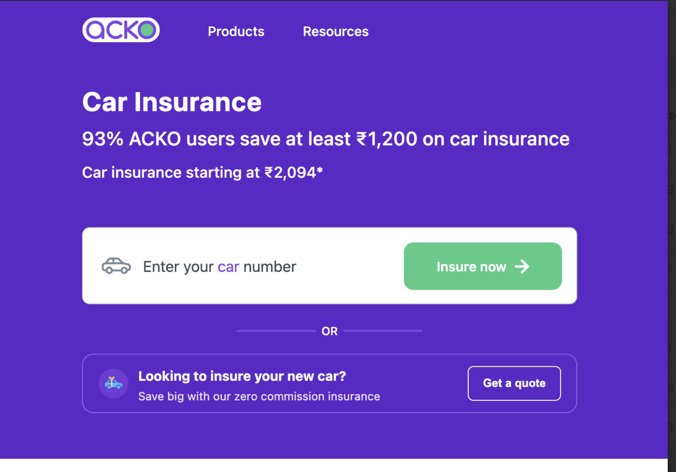This screenshot has width=676, height=472.
Task: Click the Car Insurance heading
Action: (172, 102)
